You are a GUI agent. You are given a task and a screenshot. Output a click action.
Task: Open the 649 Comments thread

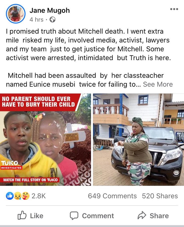[112, 196]
